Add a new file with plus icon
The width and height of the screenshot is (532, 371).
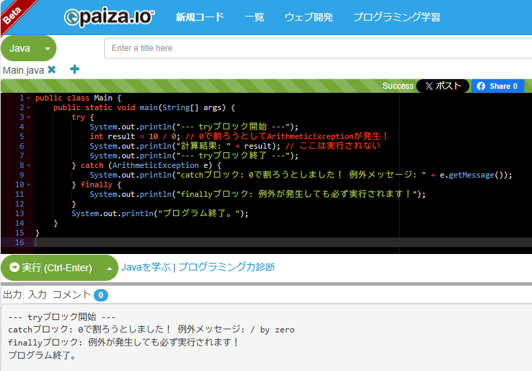click(x=74, y=70)
